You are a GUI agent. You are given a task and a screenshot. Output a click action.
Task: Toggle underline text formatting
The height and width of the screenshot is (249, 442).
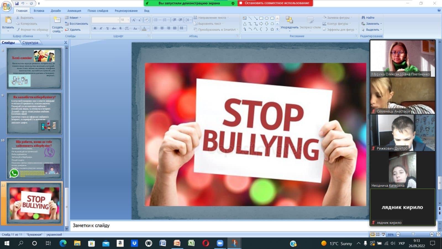(x=107, y=28)
